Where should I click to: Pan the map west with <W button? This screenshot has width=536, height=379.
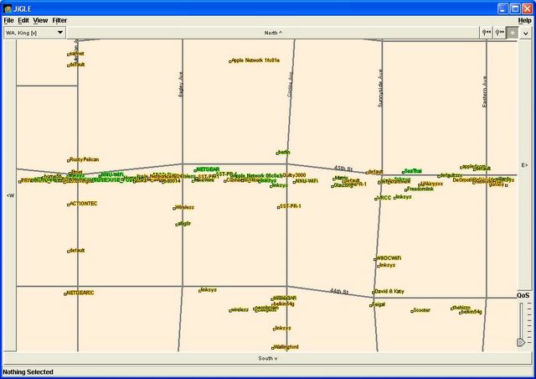coord(10,195)
